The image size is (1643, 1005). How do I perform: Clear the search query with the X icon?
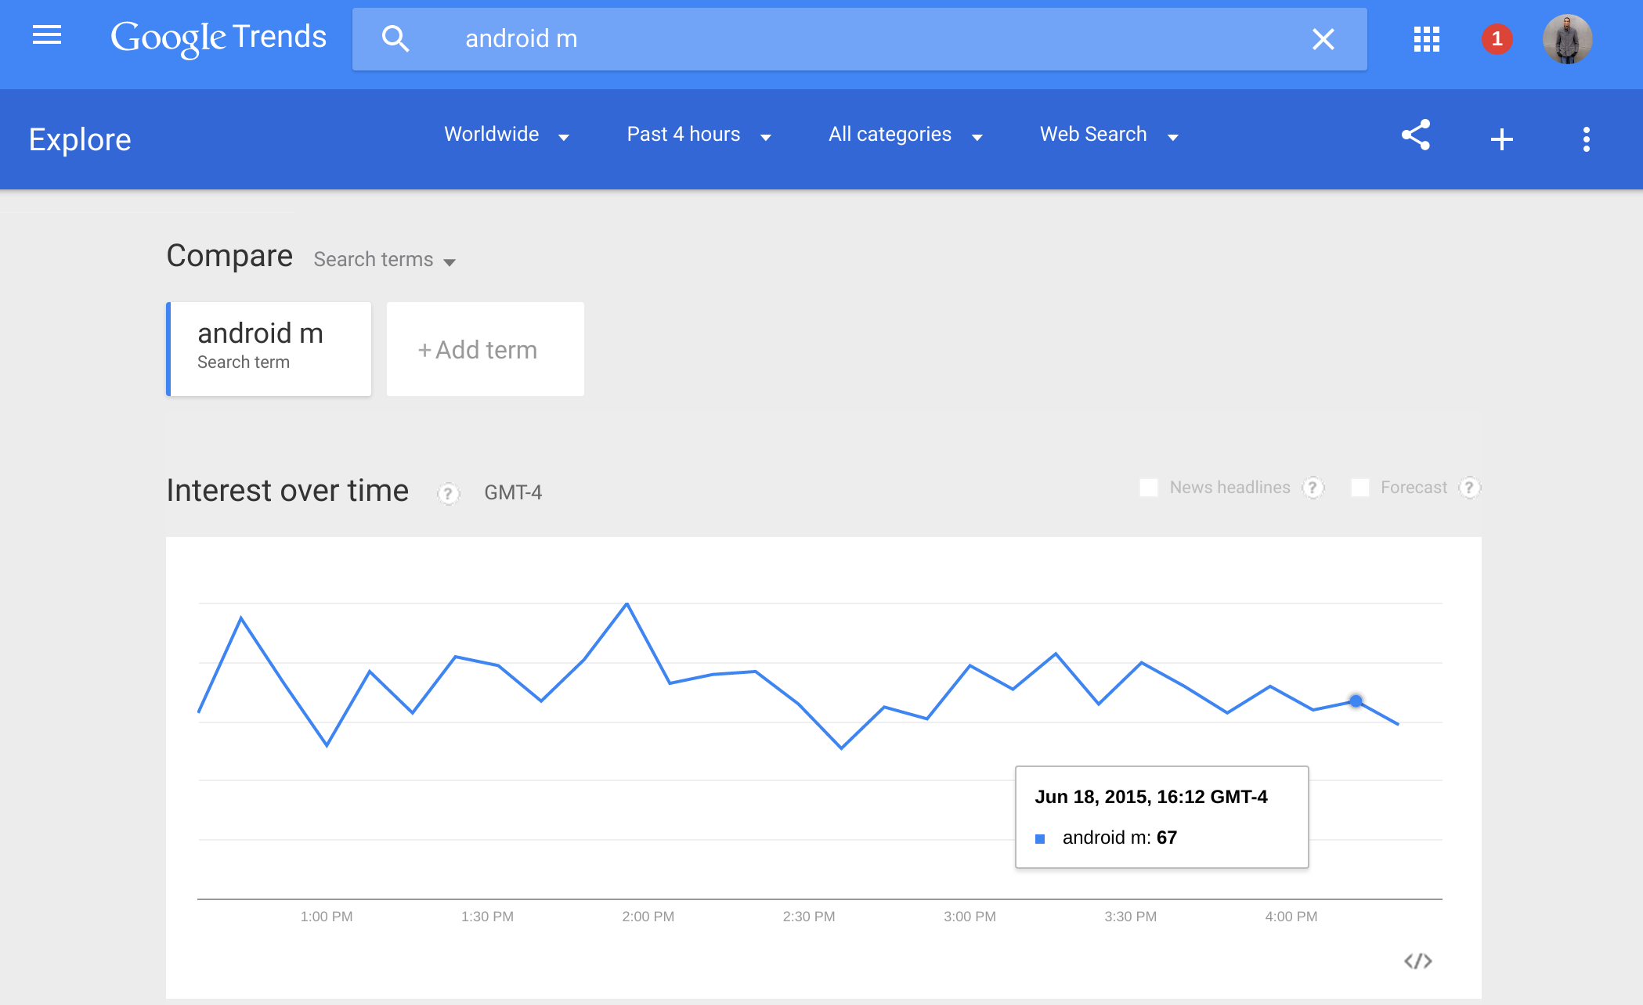click(1322, 38)
